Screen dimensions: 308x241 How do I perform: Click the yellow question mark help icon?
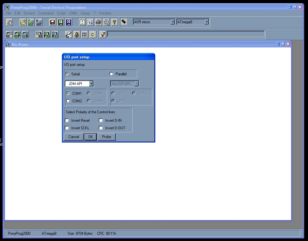point(114,22)
